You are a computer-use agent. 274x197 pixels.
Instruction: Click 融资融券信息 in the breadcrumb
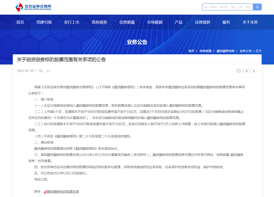point(225,51)
